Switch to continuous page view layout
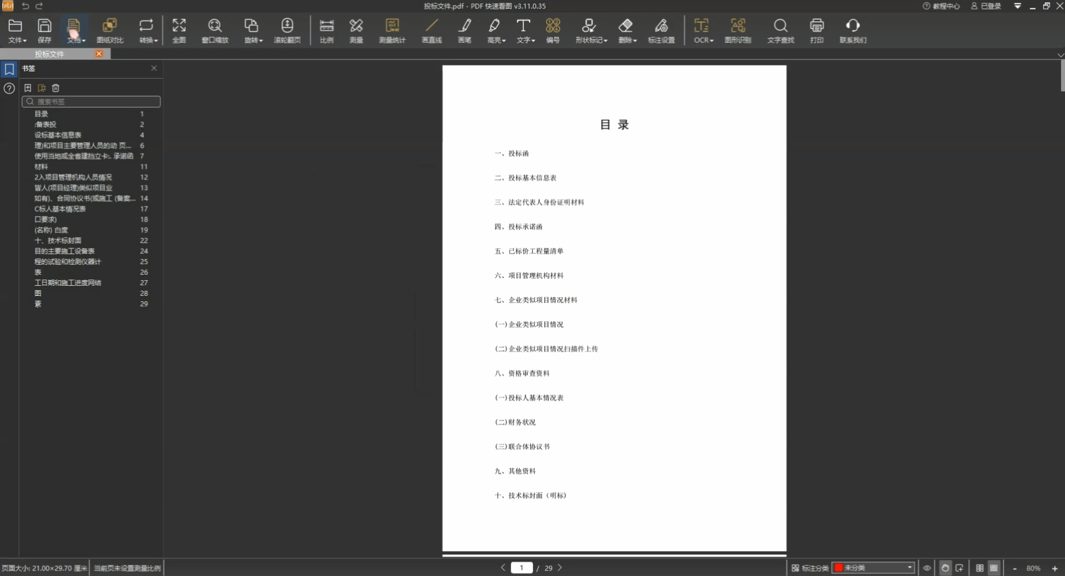Screen dimensions: 1065x576 coord(993,568)
